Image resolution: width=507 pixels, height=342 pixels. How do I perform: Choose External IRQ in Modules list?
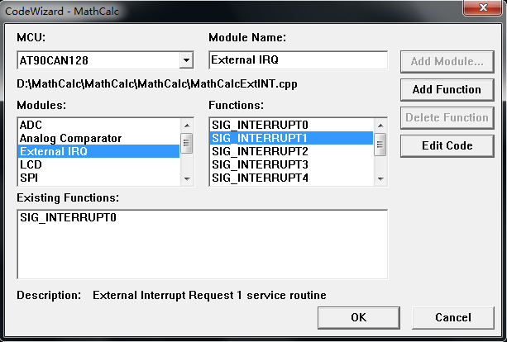[x=54, y=151]
